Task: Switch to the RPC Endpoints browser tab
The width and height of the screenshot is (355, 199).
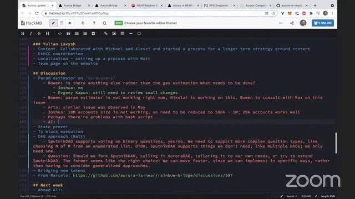Action: click(219, 6)
